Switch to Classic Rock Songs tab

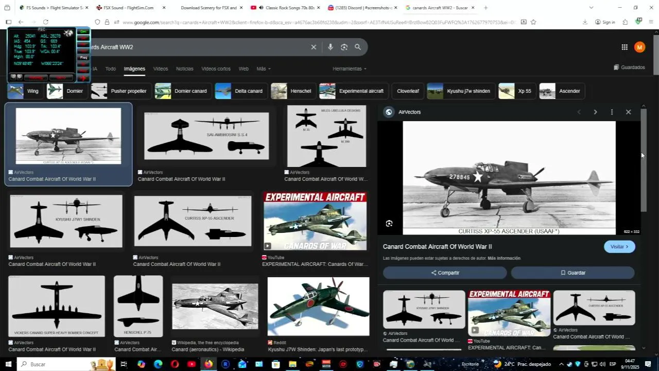click(285, 8)
